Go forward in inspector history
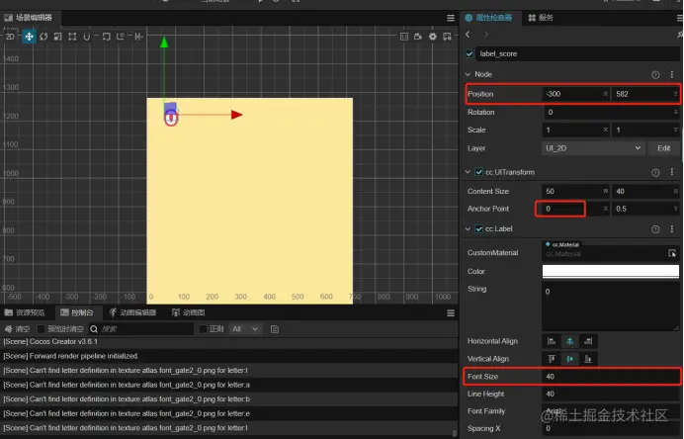Screen dimensions: 684x439 point(486,35)
